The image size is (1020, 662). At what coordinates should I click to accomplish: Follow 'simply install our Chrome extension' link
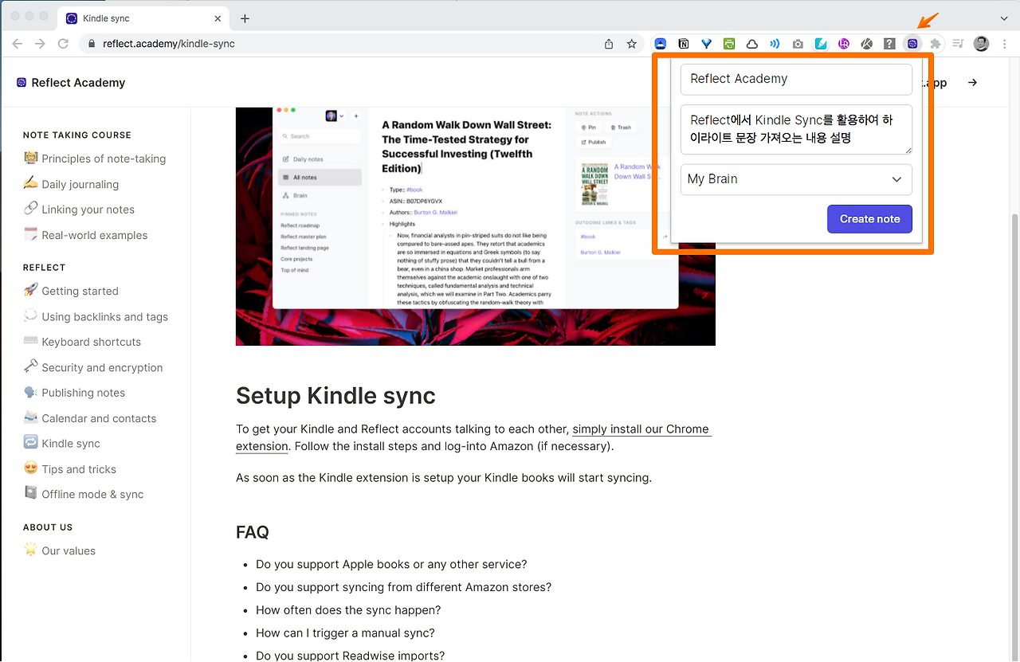(473, 437)
